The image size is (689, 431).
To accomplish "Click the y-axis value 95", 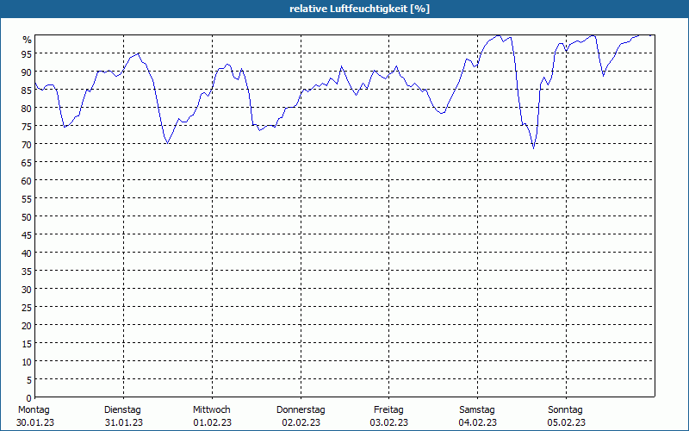I will tap(27, 53).
